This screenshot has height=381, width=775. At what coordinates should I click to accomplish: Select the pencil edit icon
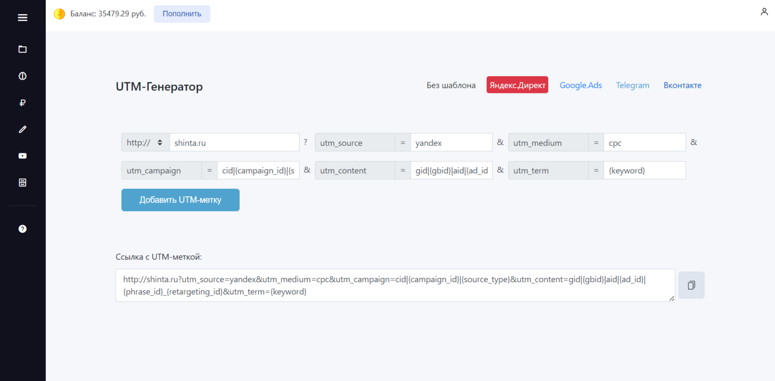tap(23, 129)
